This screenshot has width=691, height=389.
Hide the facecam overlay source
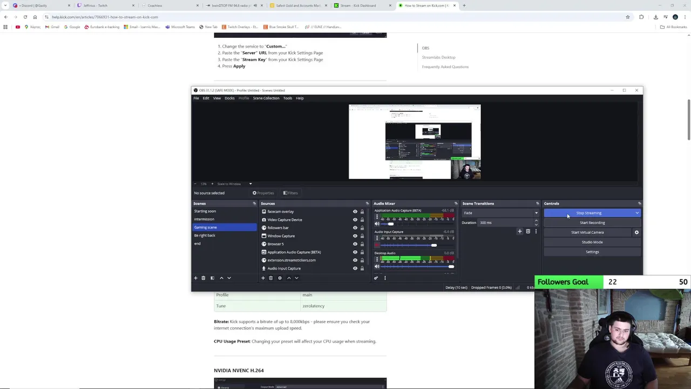pos(355,212)
